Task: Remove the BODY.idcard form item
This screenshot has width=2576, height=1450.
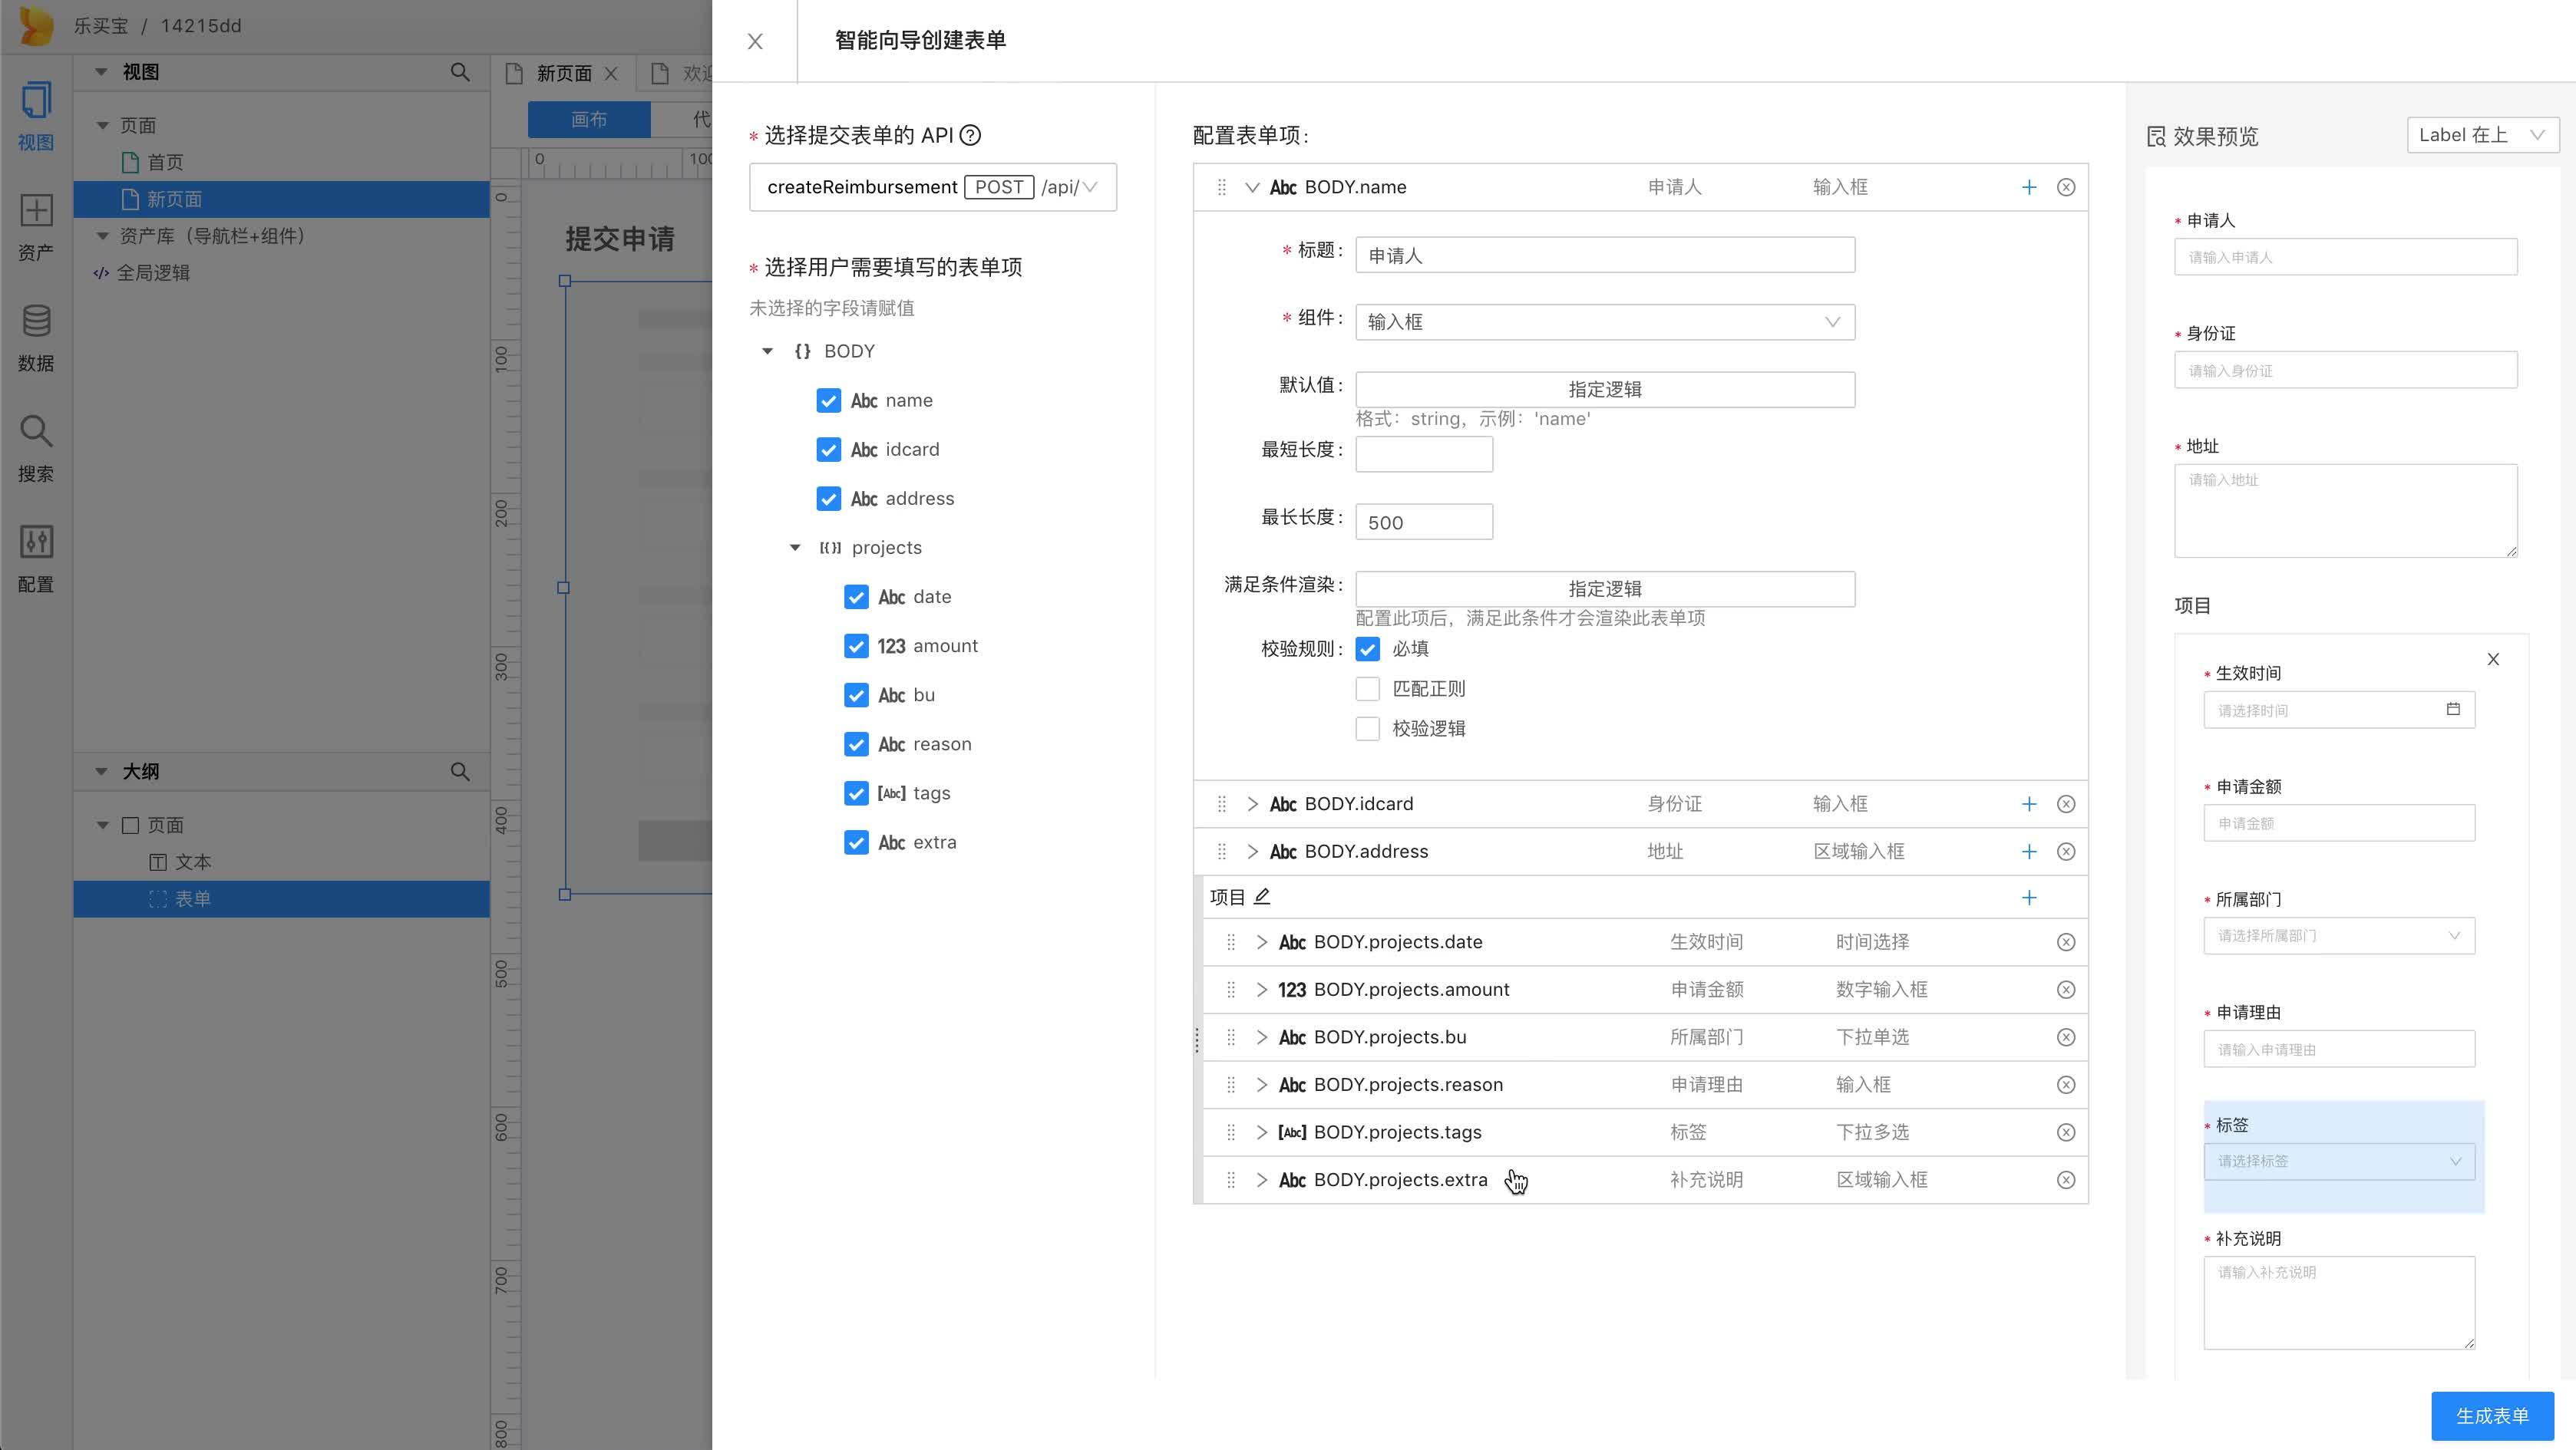Action: 2066,805
